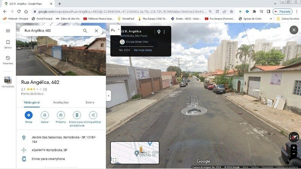
Task: Click the Salvos sidebar icon
Action: click(8, 42)
